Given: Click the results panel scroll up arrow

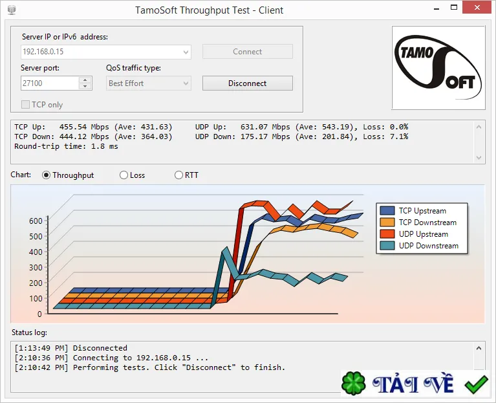Looking at the screenshot, I should click(x=479, y=127).
